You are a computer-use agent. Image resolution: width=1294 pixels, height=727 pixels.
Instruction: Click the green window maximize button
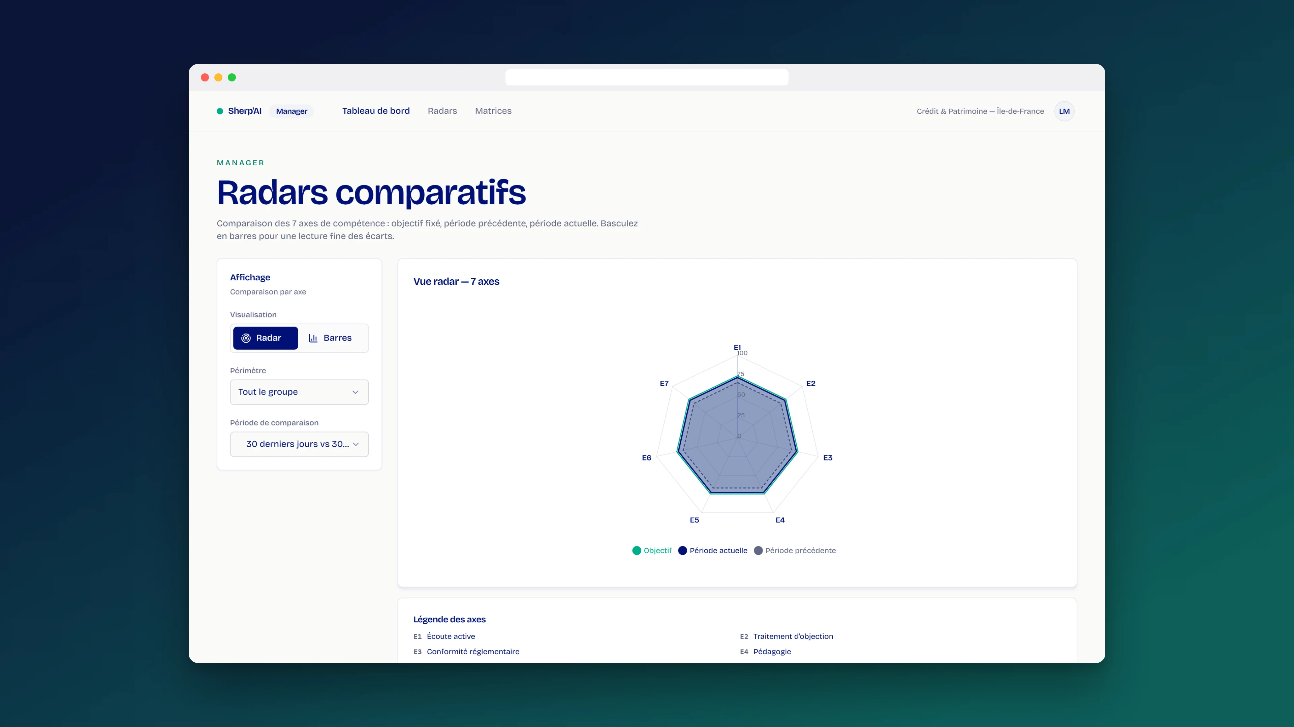coord(232,77)
